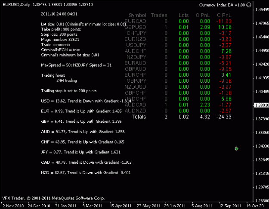Click Trailing stop is set to 200 points

(x=69, y=90)
